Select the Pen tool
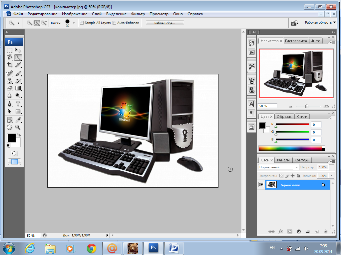The width and height of the screenshot is (341, 255). [x=10, y=104]
